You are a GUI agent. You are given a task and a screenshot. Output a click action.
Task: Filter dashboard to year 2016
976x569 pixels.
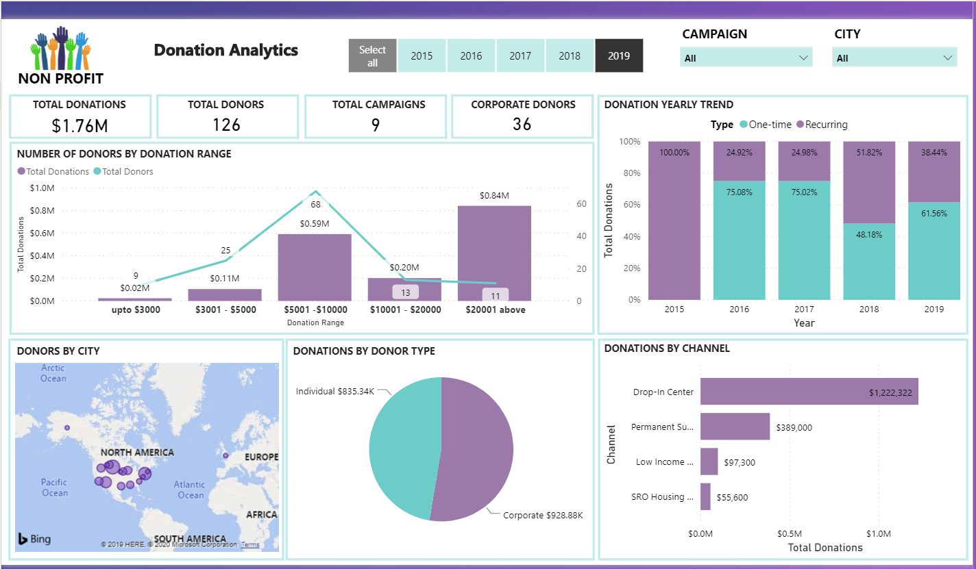point(471,55)
